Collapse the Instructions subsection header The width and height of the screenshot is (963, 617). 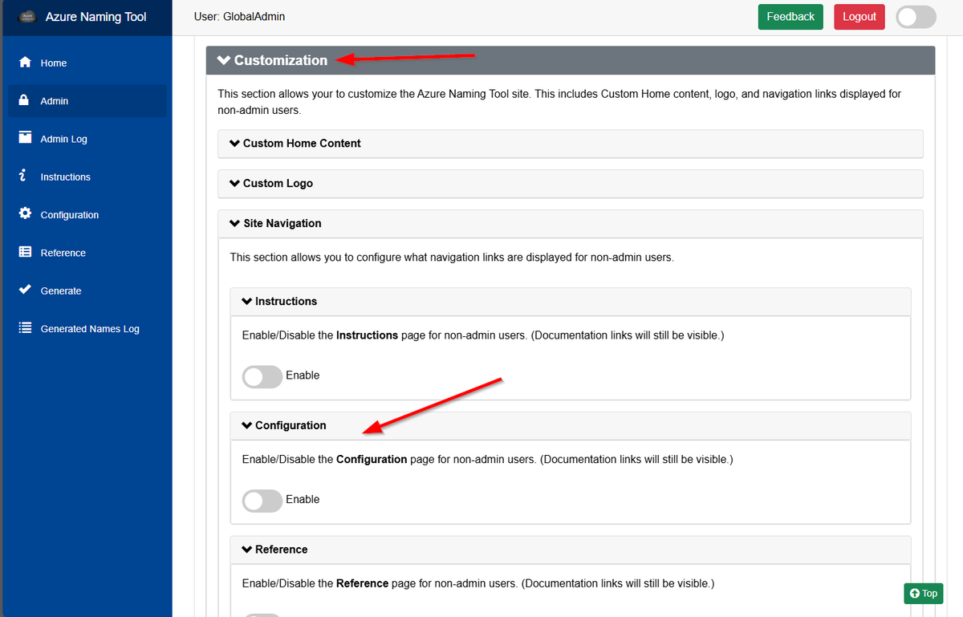coord(571,302)
